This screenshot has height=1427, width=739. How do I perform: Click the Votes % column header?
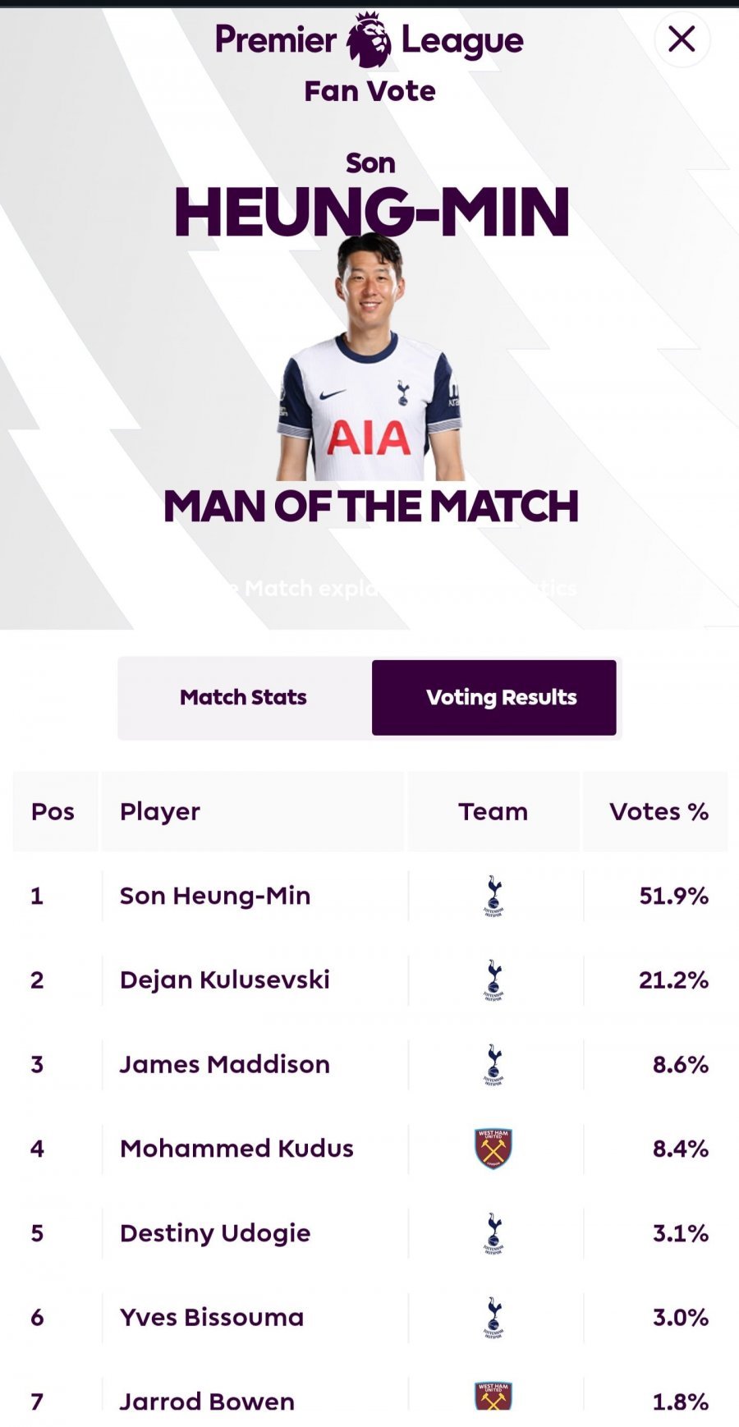pyautogui.click(x=659, y=811)
